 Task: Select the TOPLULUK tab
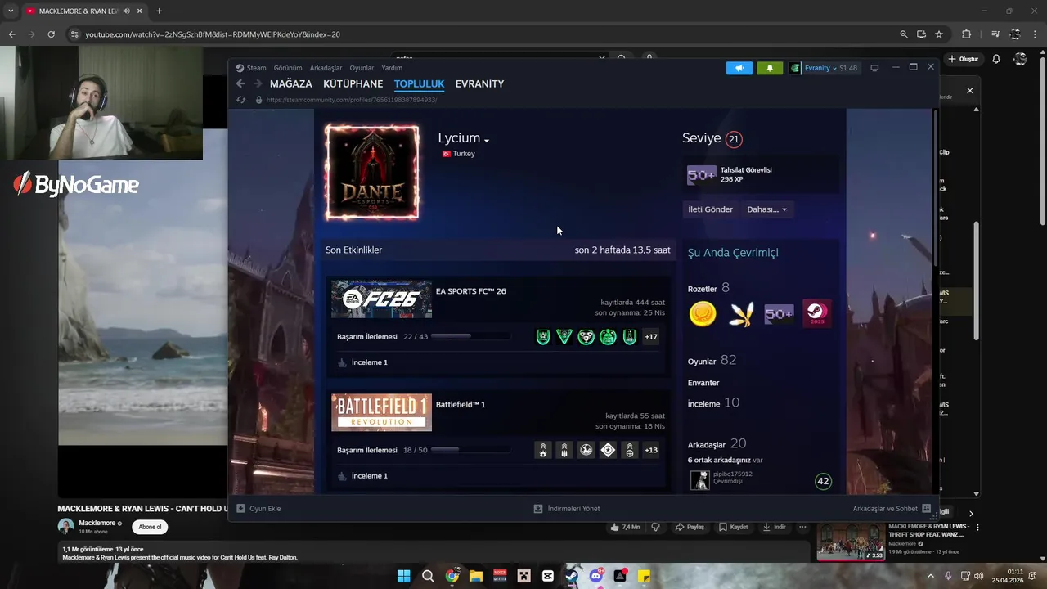coord(419,83)
